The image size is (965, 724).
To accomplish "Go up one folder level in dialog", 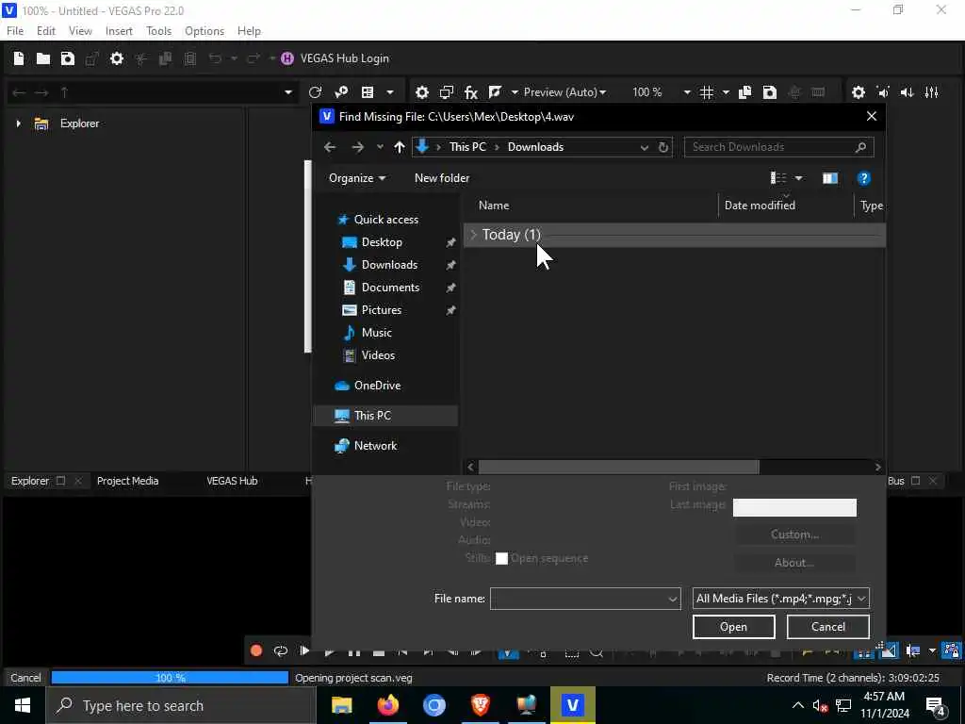I will pyautogui.click(x=400, y=147).
